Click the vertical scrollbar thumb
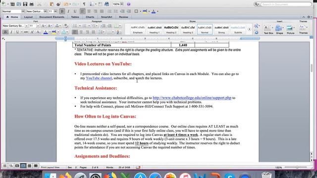 coord(312,68)
